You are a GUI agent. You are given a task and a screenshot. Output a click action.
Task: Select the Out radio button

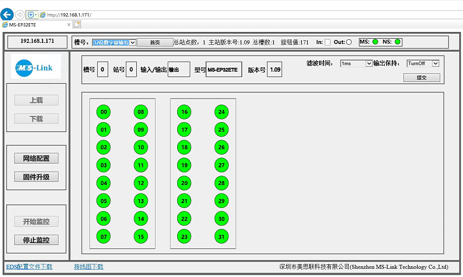(x=349, y=42)
